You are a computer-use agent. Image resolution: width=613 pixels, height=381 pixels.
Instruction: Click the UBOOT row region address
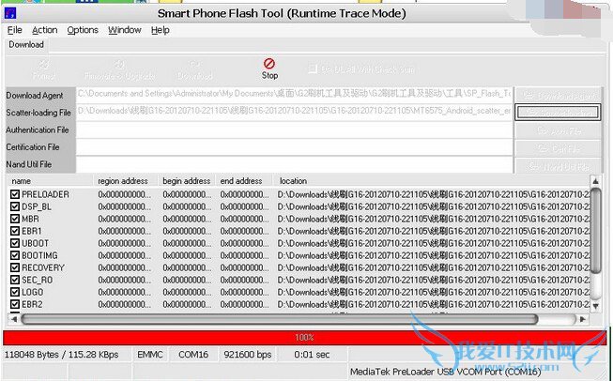[124, 243]
